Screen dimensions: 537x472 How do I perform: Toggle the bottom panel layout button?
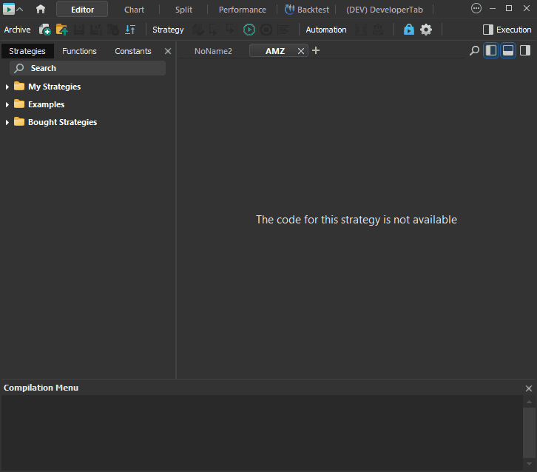[508, 51]
